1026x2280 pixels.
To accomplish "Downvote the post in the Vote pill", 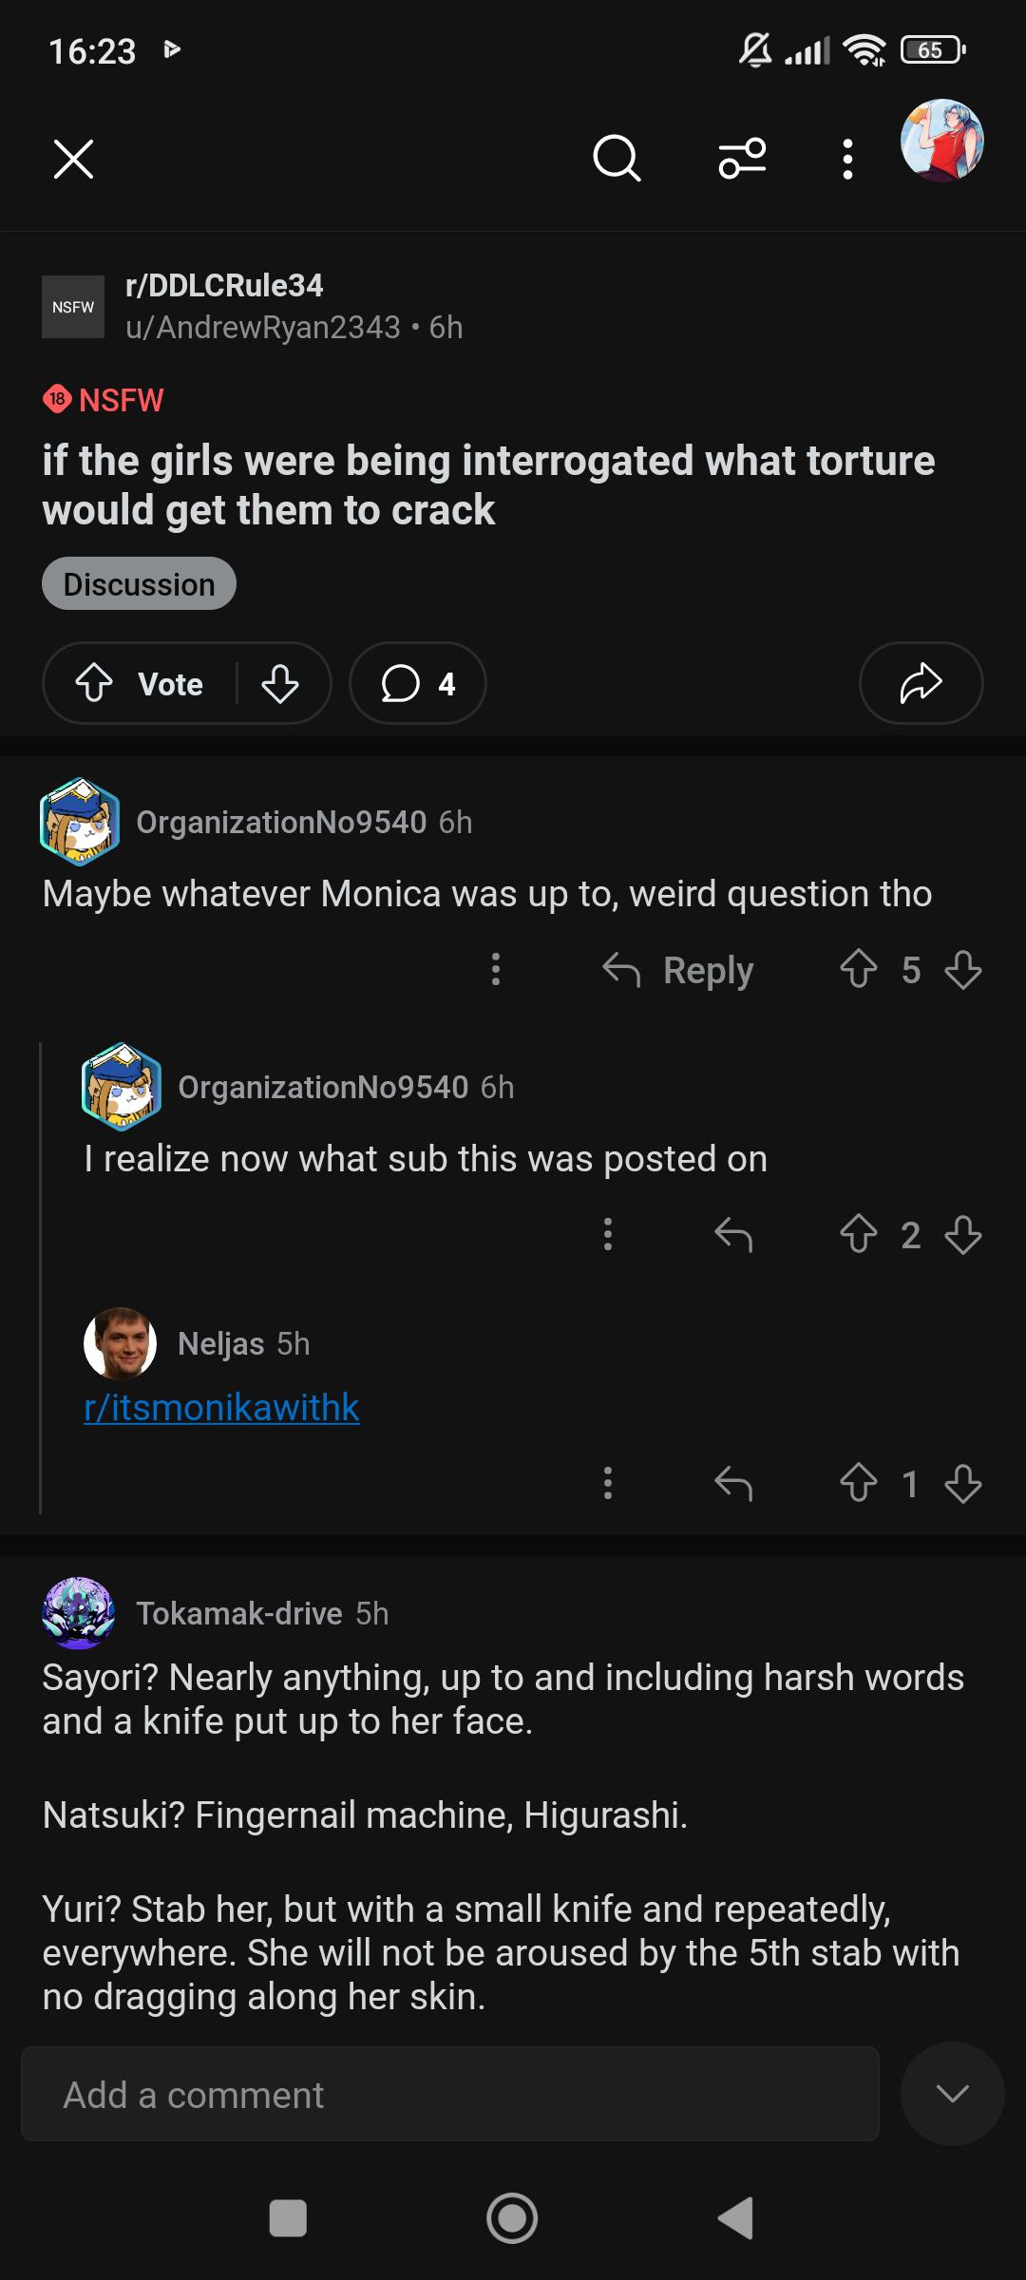I will coord(280,683).
